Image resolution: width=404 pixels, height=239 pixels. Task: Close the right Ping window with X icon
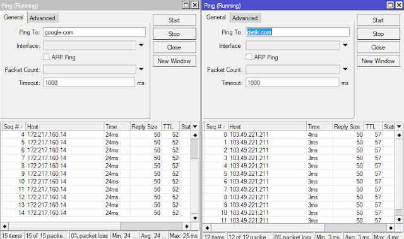pyautogui.click(x=399, y=5)
